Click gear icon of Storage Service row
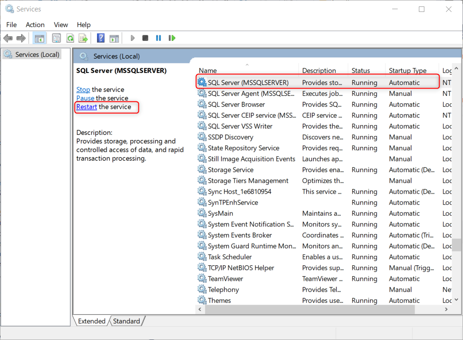 tap(202, 170)
